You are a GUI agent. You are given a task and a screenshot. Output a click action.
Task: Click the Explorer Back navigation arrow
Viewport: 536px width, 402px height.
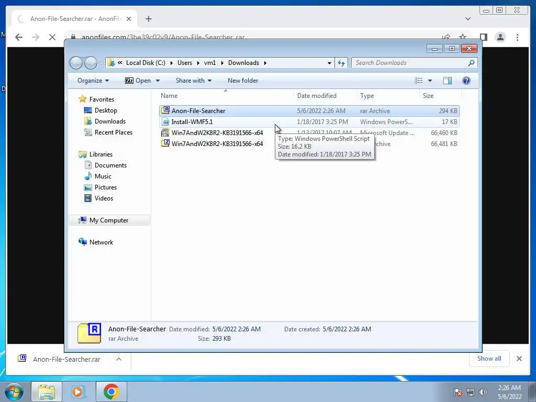coord(76,63)
